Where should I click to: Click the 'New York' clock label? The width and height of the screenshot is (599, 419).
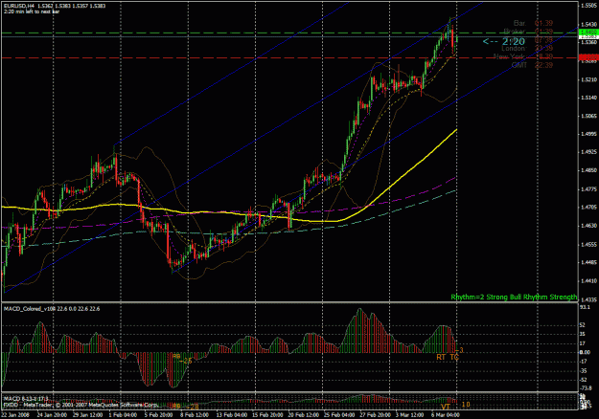[509, 56]
